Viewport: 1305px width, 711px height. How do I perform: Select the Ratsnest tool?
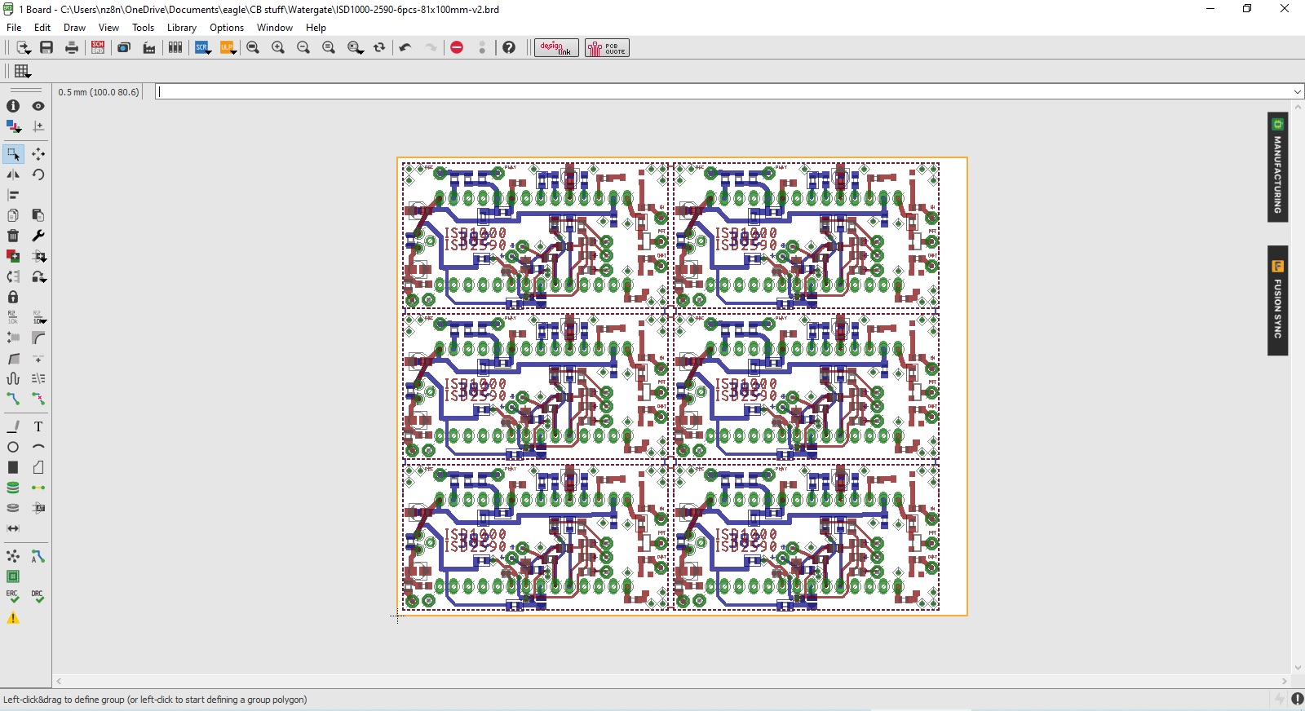(x=13, y=556)
